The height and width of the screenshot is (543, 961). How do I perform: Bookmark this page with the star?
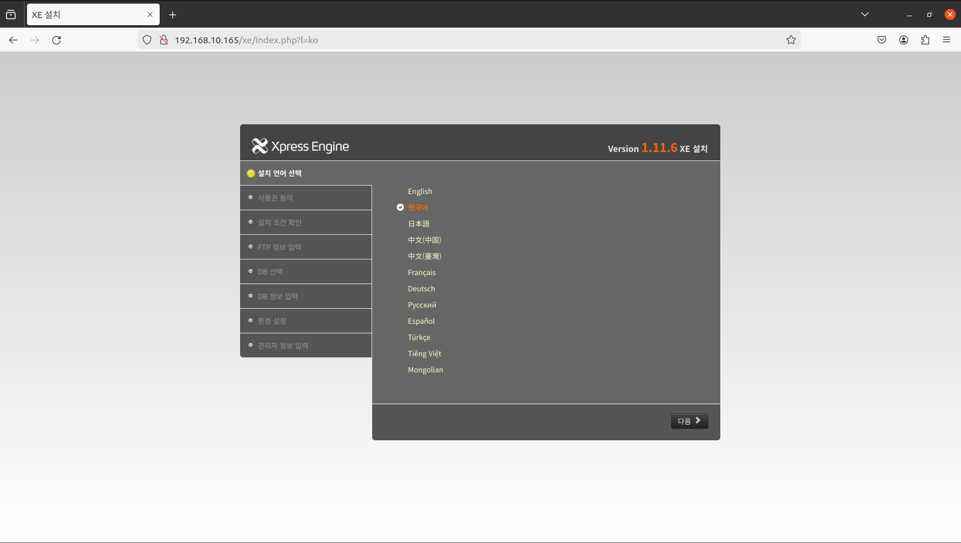pos(791,40)
